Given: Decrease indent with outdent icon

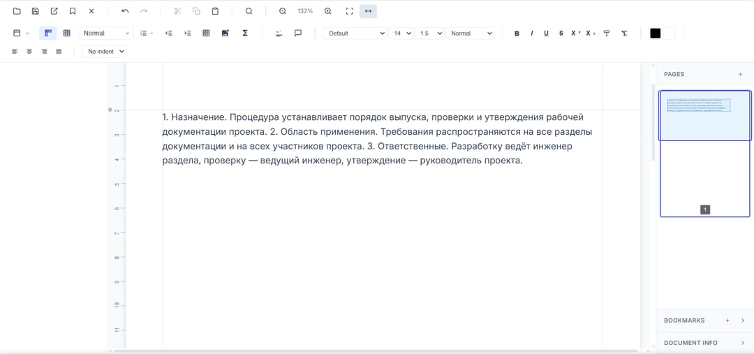Looking at the screenshot, I should 169,34.
